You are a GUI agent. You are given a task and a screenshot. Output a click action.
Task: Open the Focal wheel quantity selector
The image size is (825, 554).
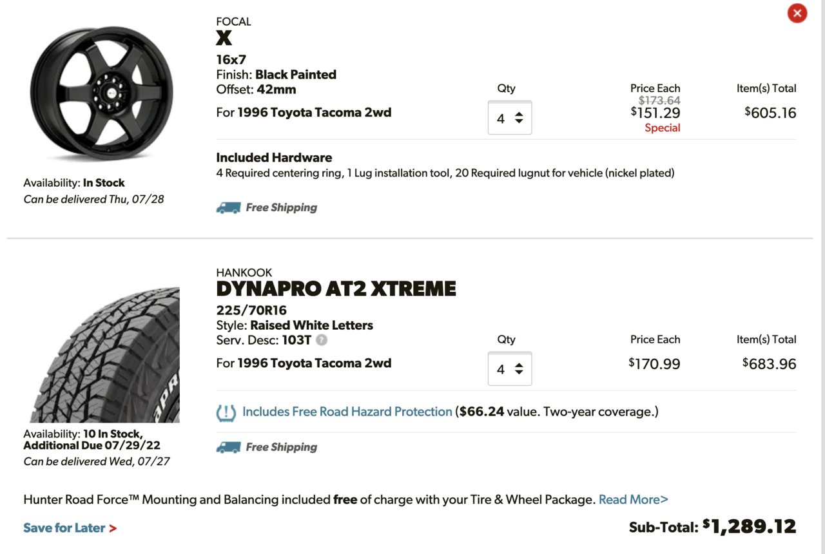click(510, 118)
